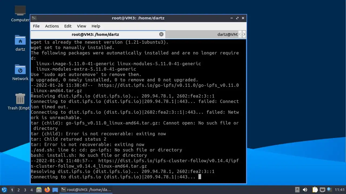Switch to workspace 2
The image size is (346, 194).
pyautogui.click(x=19, y=190)
